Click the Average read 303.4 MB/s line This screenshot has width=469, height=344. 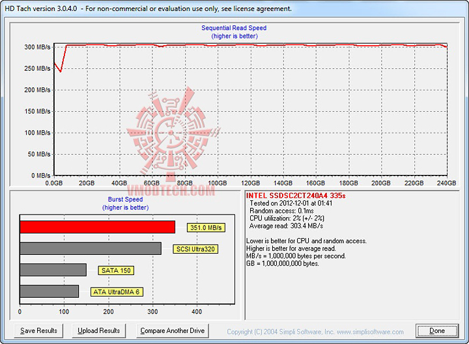286,226
